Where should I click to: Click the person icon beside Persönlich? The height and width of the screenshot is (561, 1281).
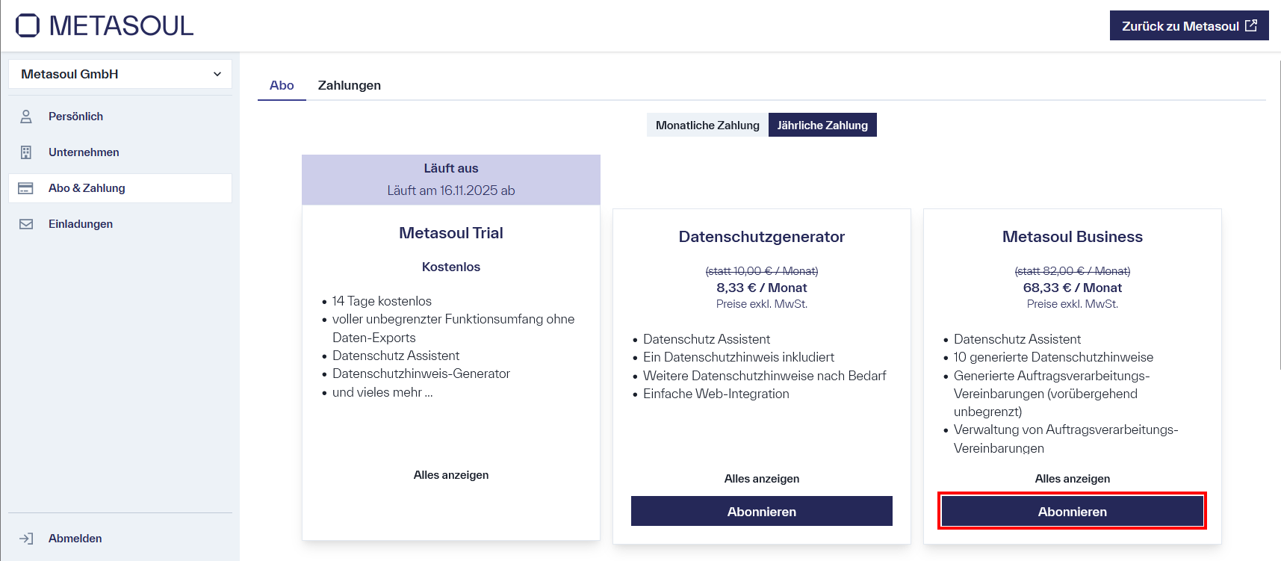[26, 117]
